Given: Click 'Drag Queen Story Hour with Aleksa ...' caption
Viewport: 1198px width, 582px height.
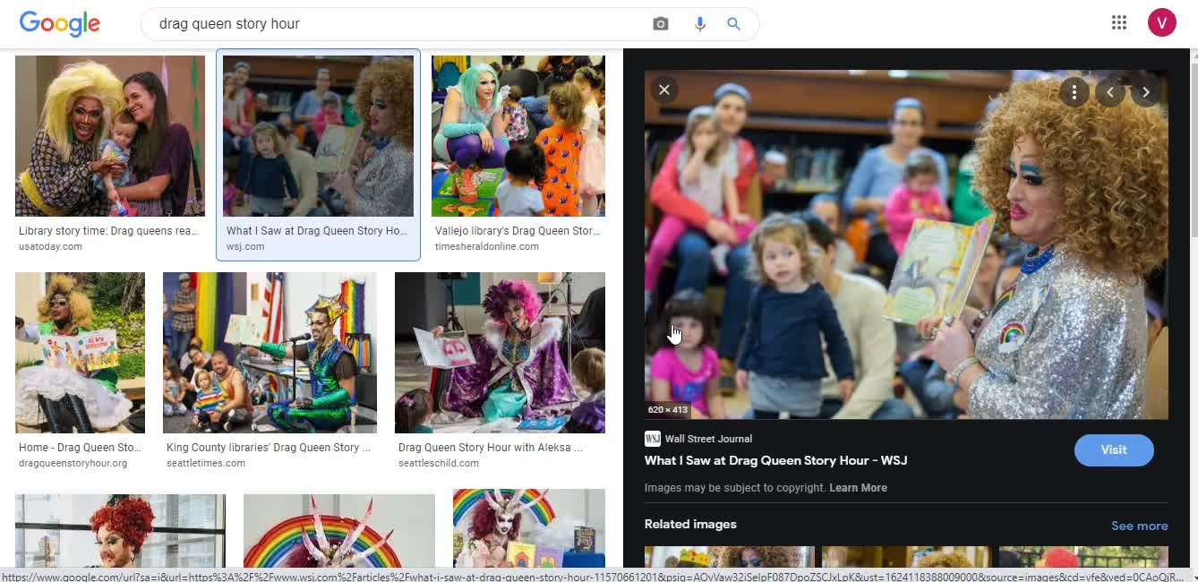Looking at the screenshot, I should coord(491,448).
